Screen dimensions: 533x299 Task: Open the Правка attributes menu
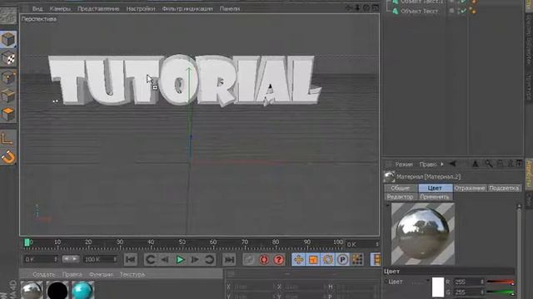click(x=428, y=164)
